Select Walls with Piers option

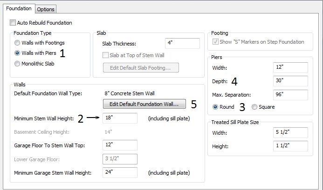click(17, 53)
